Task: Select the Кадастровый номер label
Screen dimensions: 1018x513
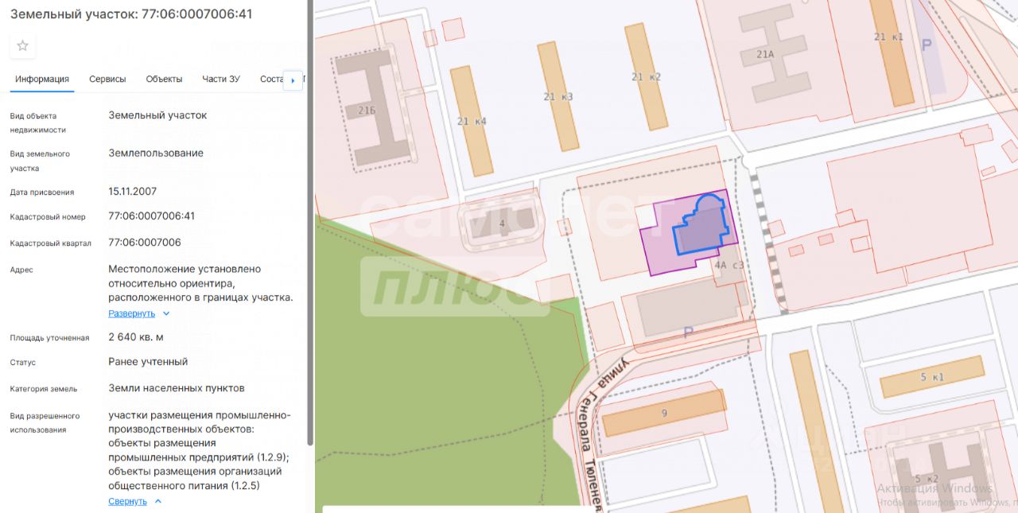Action: coord(48,216)
